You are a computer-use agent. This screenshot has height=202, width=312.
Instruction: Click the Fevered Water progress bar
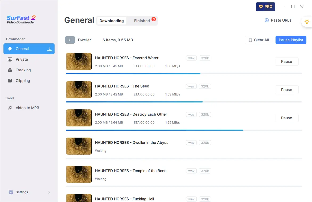coord(184,74)
